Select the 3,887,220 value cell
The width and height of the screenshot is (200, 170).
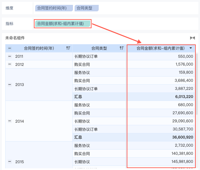[x=161, y=89]
